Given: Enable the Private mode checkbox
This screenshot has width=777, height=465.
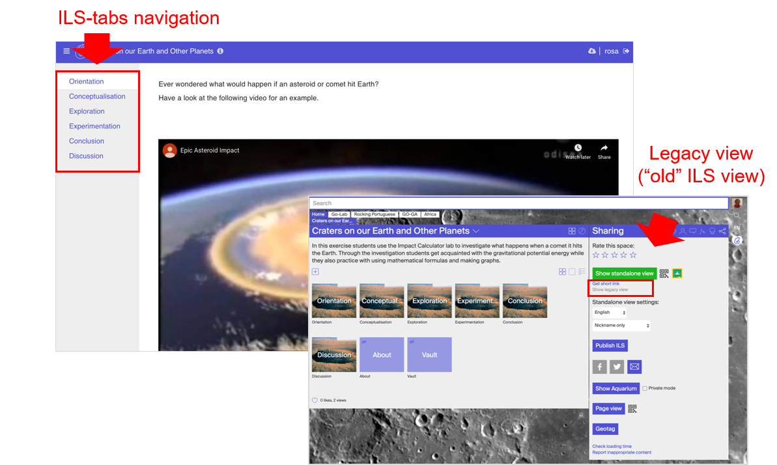Looking at the screenshot, I should click(645, 388).
